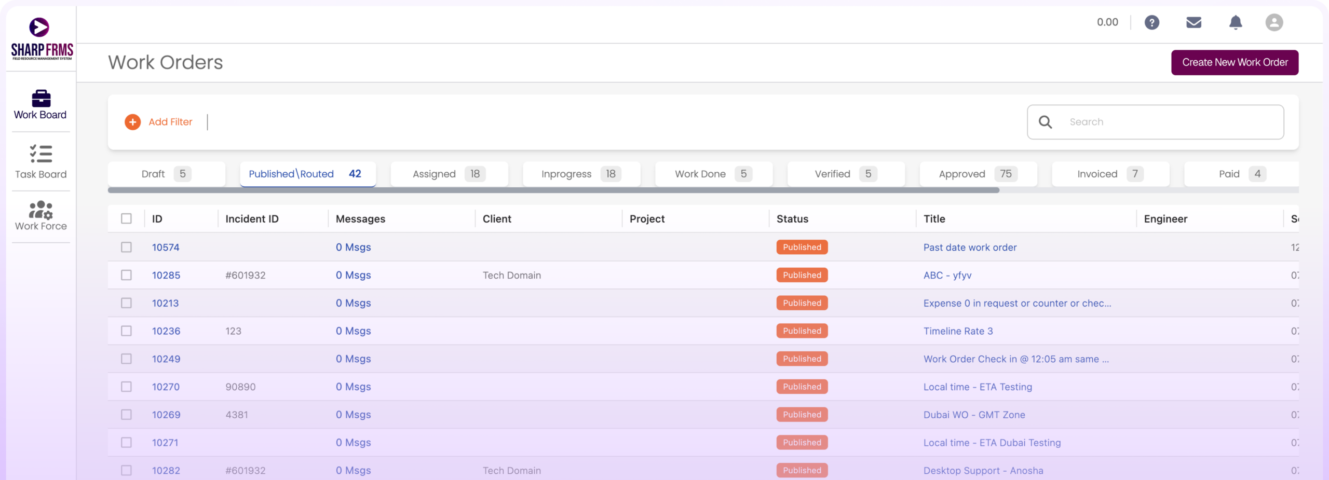The height and width of the screenshot is (480, 1329).
Task: Select the checkbox for work order 10236
Action: (x=126, y=331)
